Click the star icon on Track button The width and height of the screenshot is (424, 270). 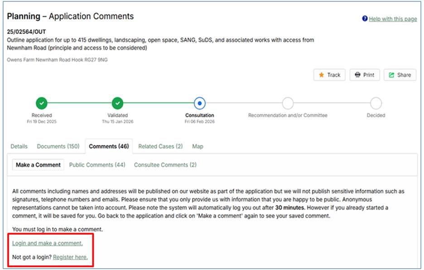tap(321, 75)
